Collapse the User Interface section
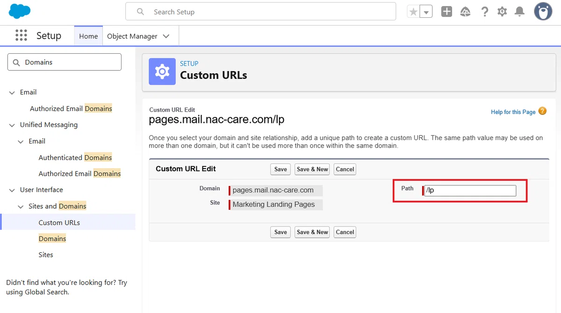 point(12,190)
